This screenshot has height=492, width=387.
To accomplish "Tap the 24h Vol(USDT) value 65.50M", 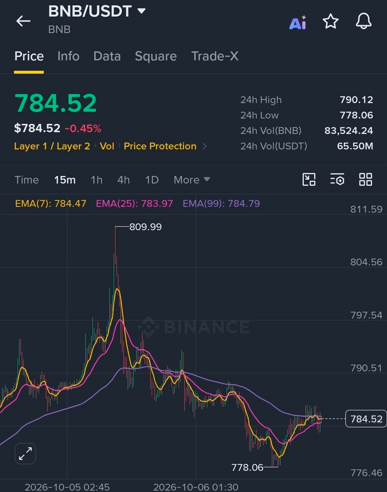I will [x=355, y=146].
